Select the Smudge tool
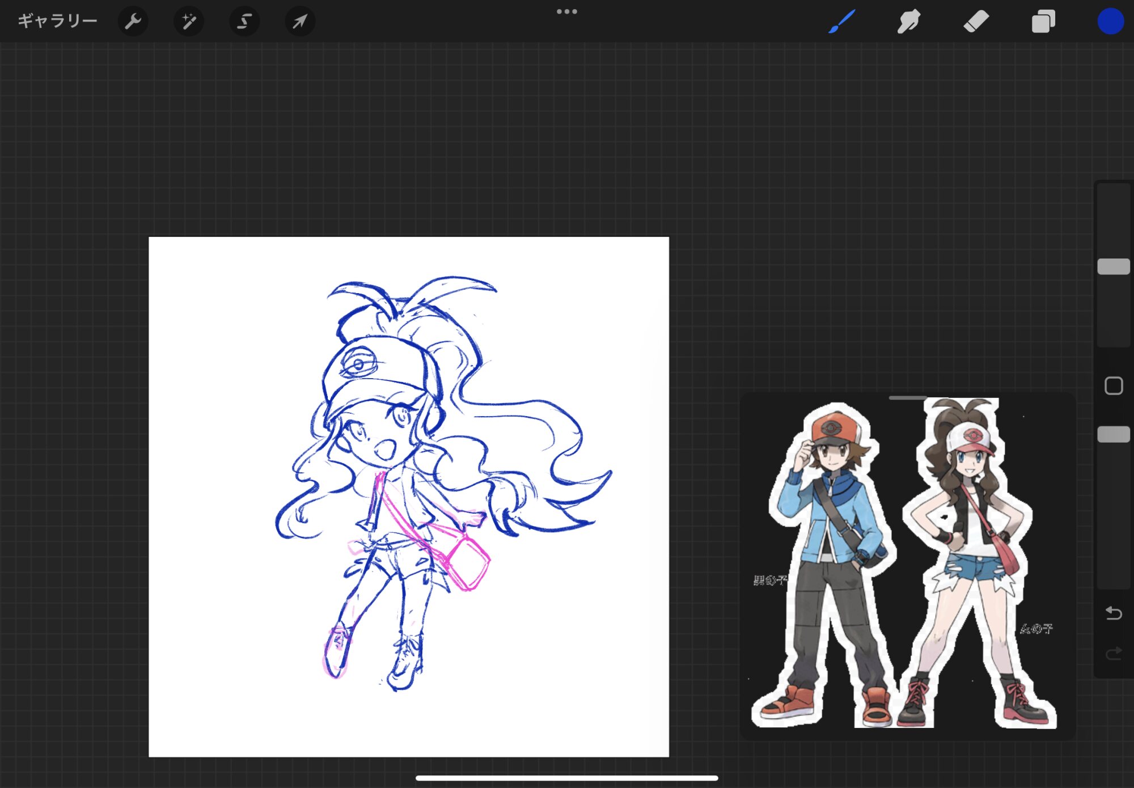The height and width of the screenshot is (788, 1134). [909, 22]
